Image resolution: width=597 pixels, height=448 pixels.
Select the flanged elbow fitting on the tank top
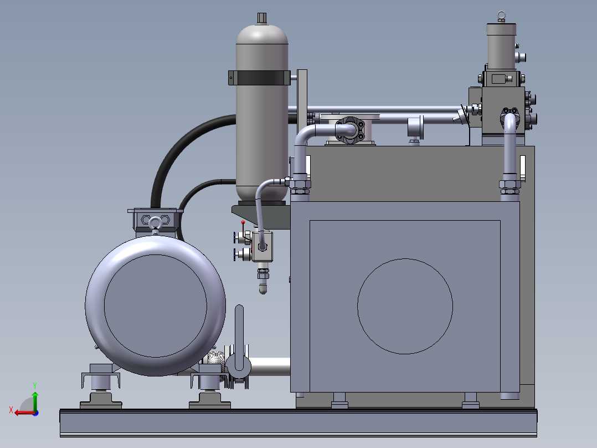[350, 130]
